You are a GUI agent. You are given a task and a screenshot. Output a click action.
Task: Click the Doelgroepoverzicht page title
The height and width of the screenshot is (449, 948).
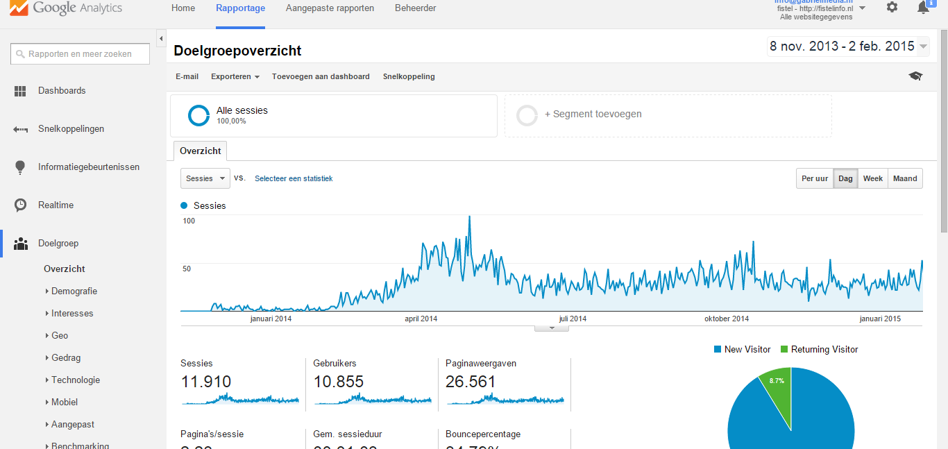237,51
